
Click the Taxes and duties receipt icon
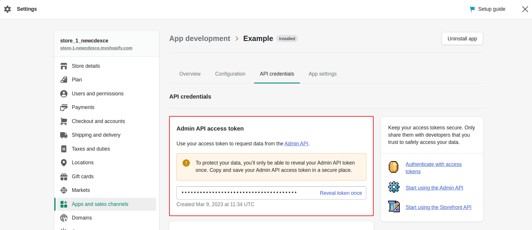coord(64,149)
